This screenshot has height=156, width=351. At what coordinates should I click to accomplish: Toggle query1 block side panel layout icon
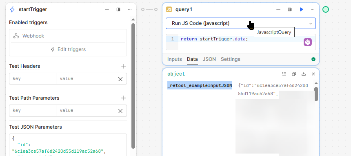290,9
